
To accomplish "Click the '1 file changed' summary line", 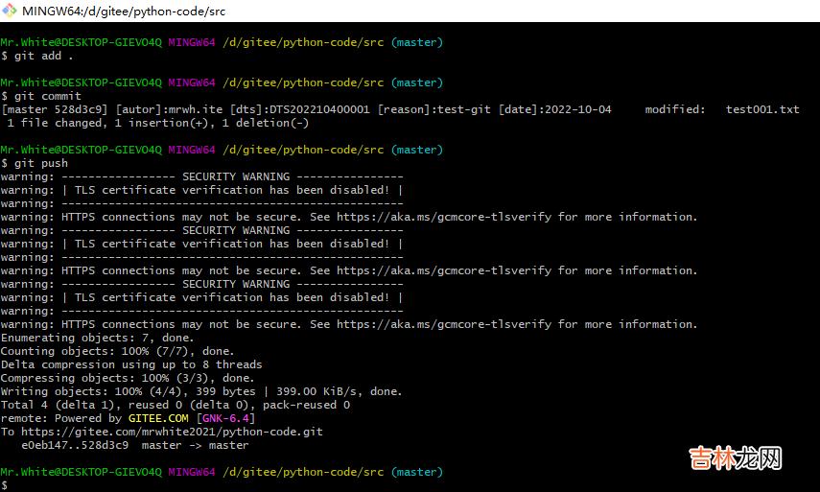I will [x=158, y=123].
